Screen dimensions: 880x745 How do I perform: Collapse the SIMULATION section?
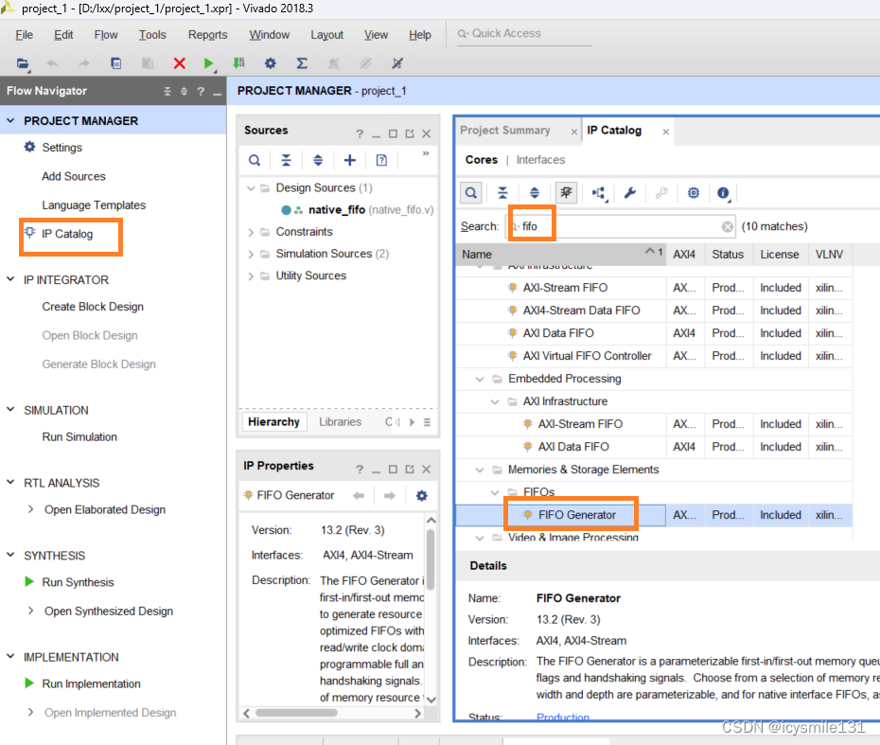pos(10,410)
